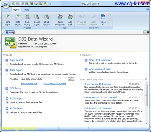Click Add task in the ribbon Tools group
This screenshot has height=132, width=151.
[70, 20]
